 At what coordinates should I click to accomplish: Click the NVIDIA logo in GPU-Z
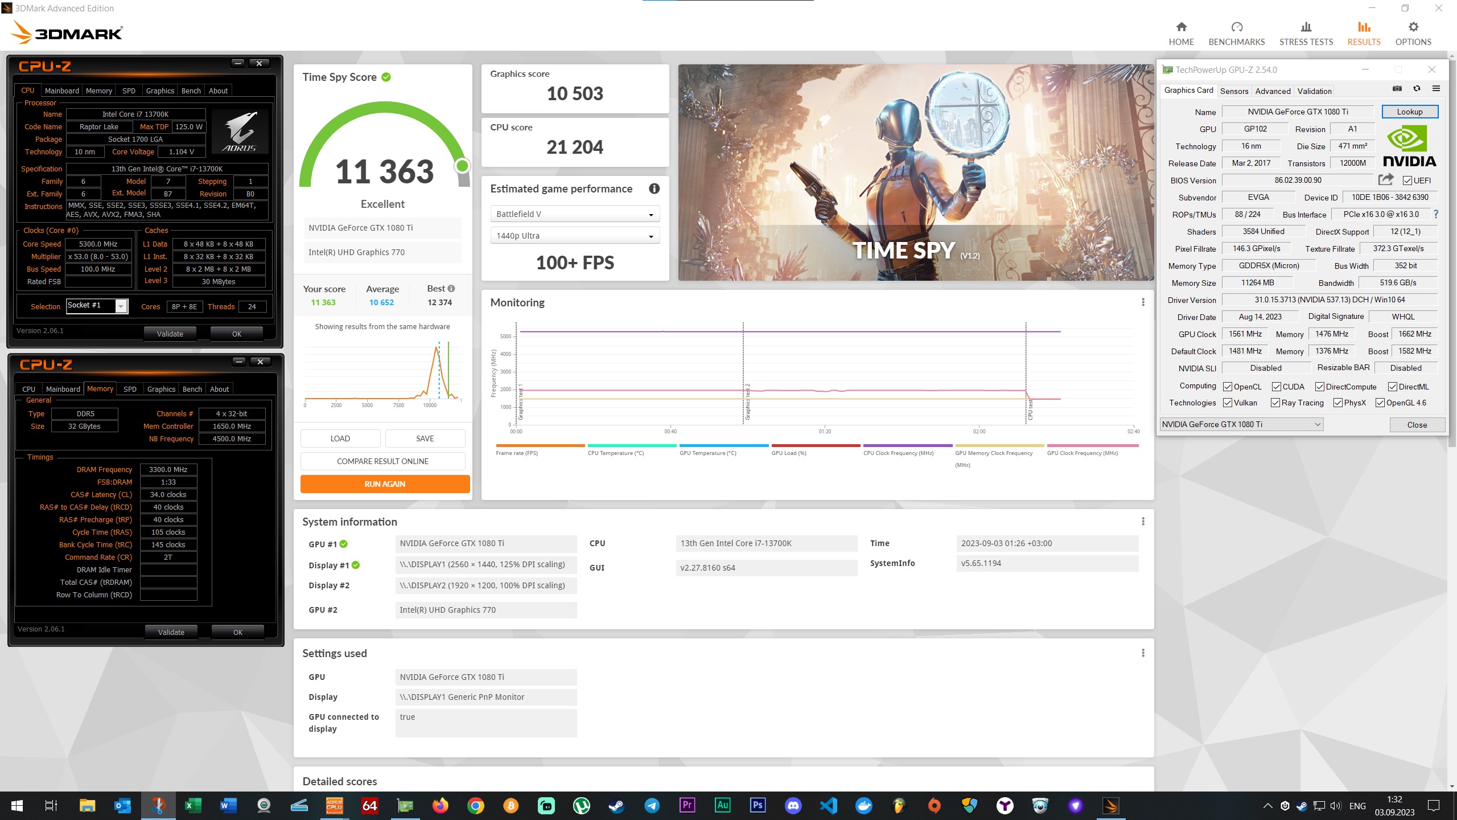1409,147
